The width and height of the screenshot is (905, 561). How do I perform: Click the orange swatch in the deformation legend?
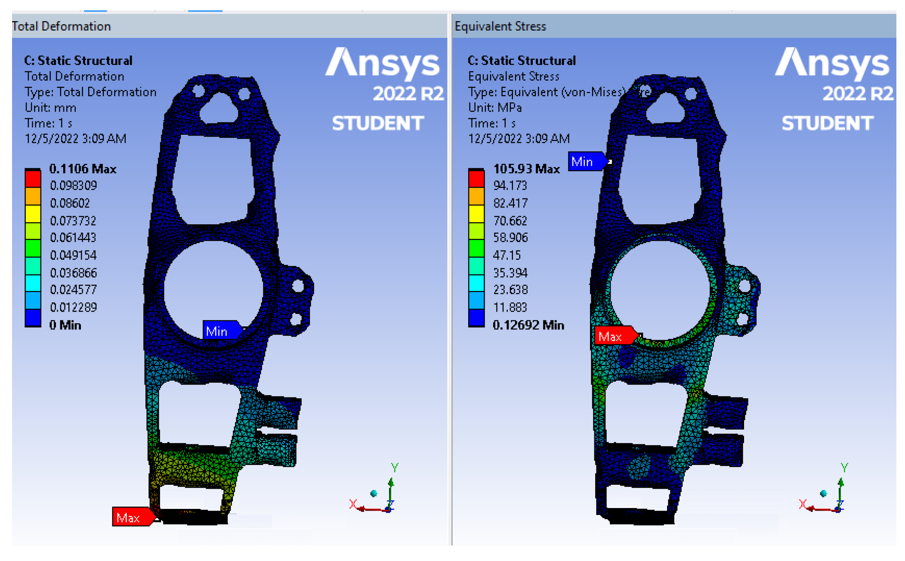click(x=33, y=196)
